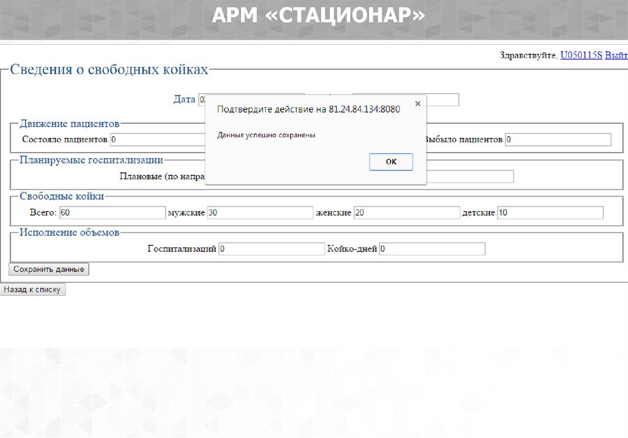The height and width of the screenshot is (438, 628).
Task: Click the детские beds input
Action: coord(550,213)
